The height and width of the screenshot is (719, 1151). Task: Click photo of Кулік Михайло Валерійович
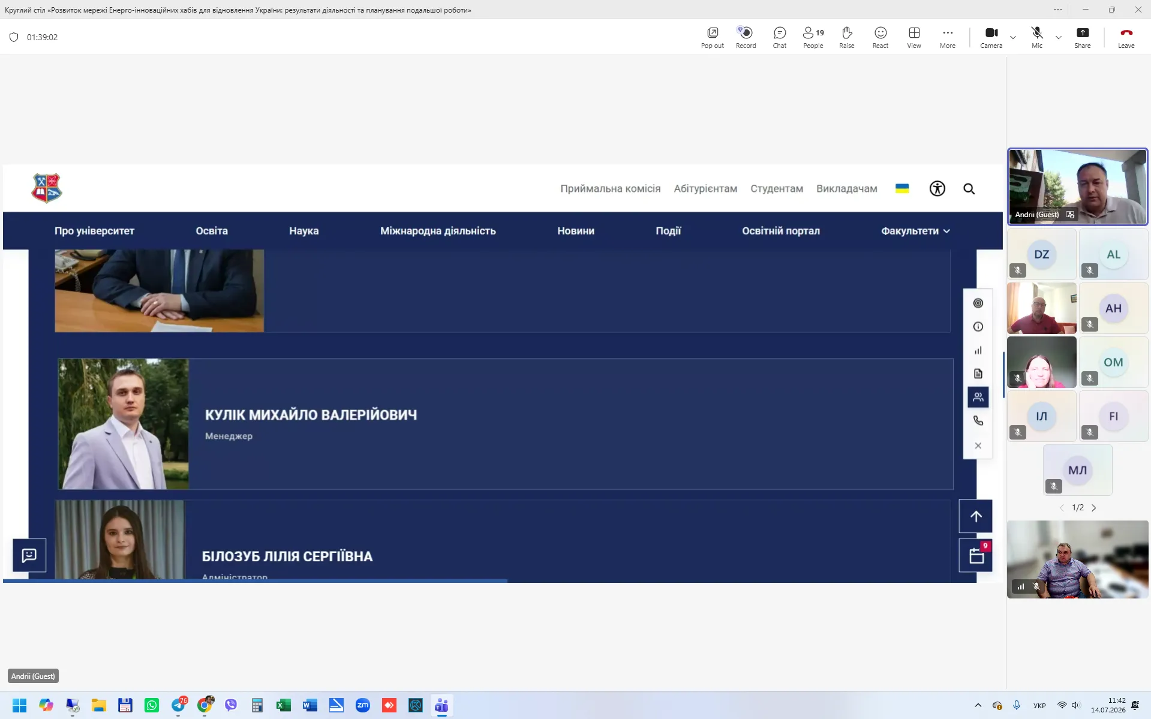[123, 424]
